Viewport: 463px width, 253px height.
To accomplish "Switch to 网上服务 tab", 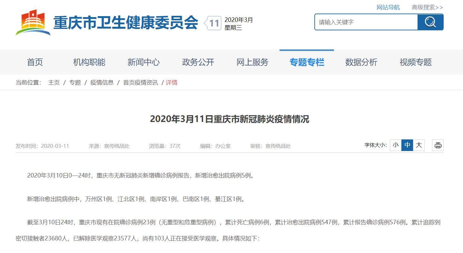I will (x=252, y=62).
